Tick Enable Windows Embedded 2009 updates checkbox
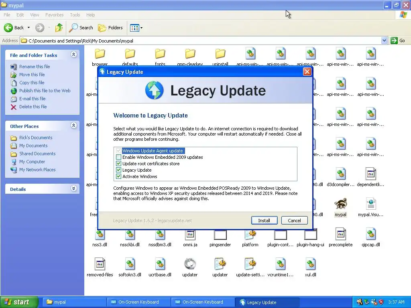 [x=118, y=157]
